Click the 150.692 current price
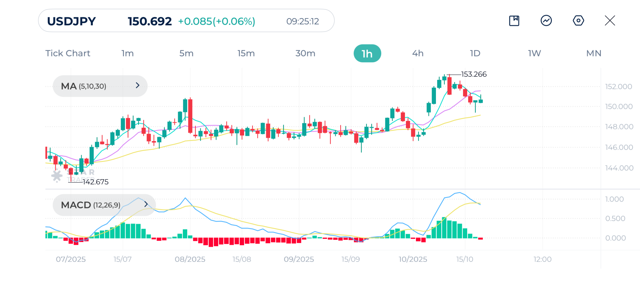 tap(150, 21)
